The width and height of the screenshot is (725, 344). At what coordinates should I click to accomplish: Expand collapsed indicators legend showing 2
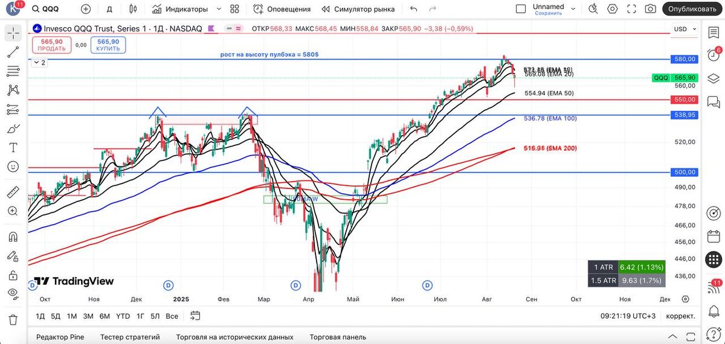tap(39, 63)
